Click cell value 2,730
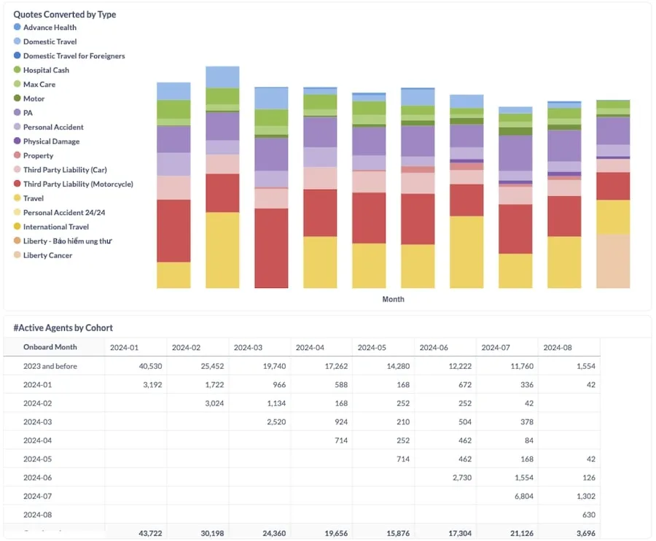The image size is (656, 541). (x=462, y=478)
